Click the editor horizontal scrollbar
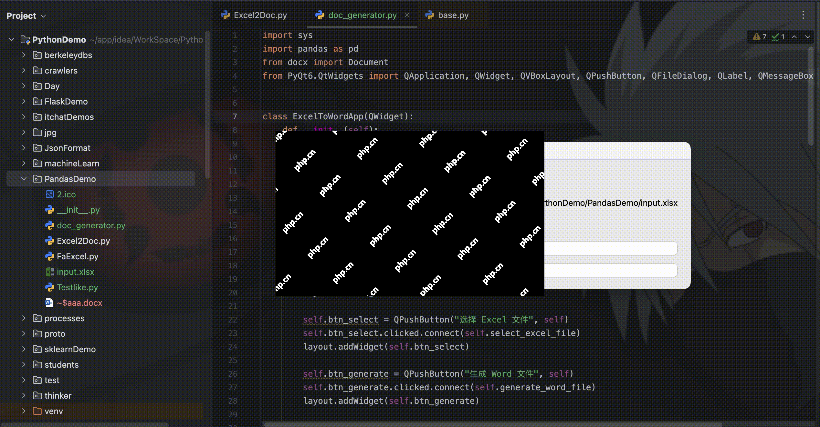820x427 pixels. pos(493,424)
